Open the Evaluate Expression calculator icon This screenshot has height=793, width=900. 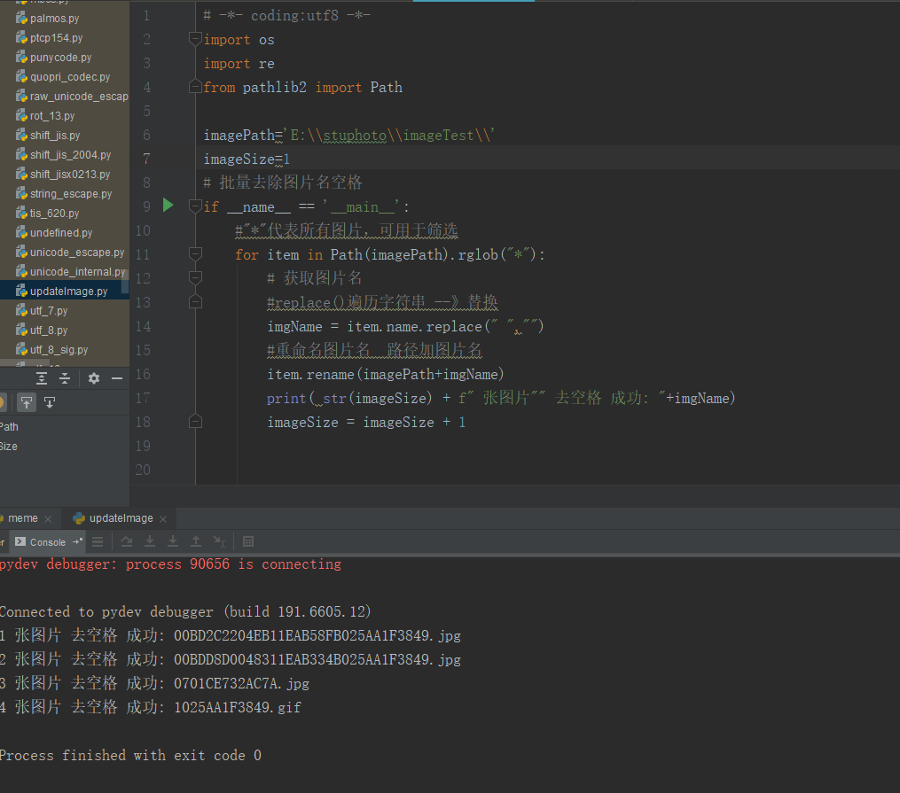click(x=247, y=541)
